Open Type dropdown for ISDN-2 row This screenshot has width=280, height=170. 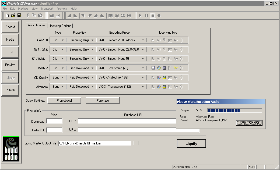(x=62, y=68)
